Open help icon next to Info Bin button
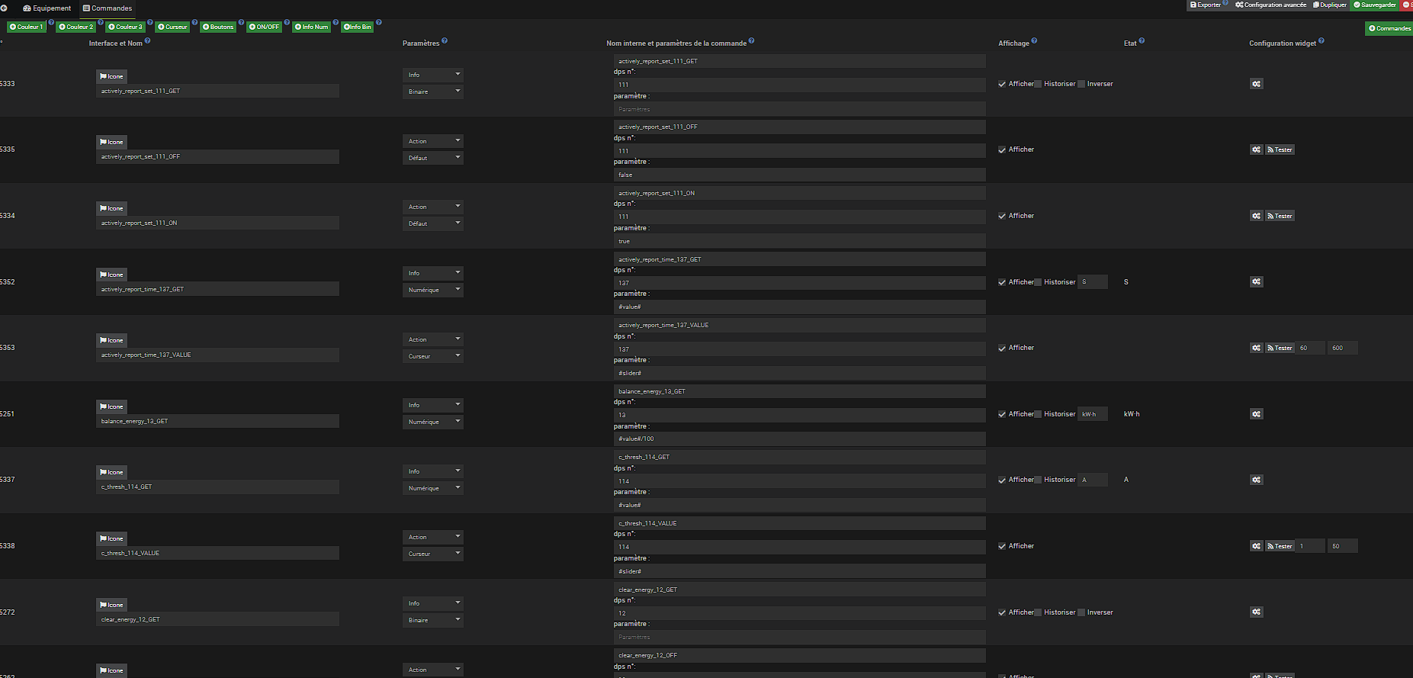 point(379,22)
